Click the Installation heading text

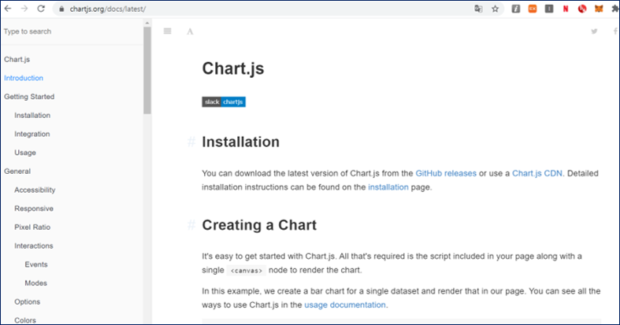(241, 142)
